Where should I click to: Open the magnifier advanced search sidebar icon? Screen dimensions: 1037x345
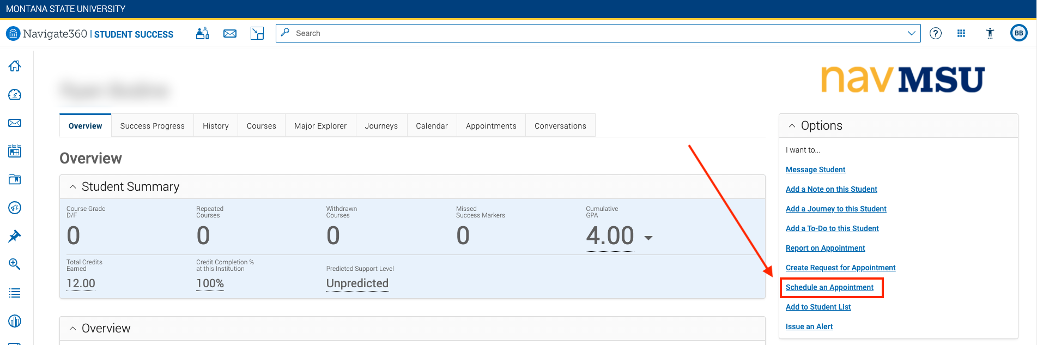(15, 264)
